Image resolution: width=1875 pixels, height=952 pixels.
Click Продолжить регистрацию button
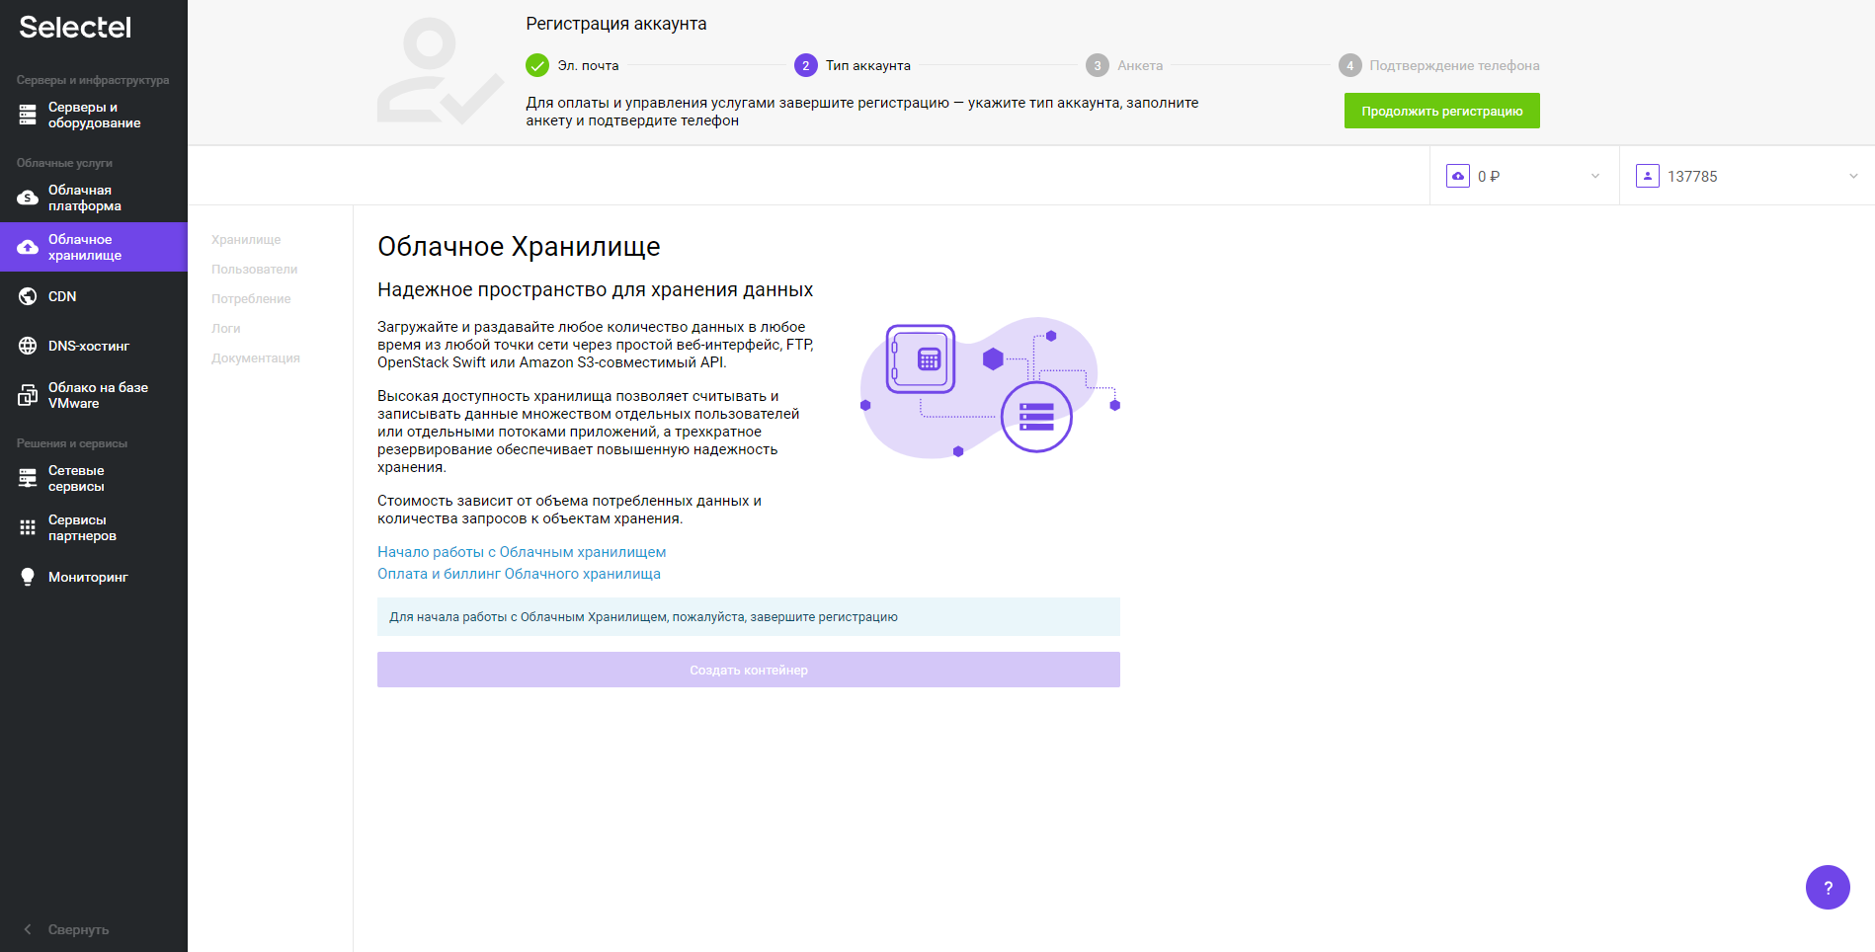click(1441, 111)
